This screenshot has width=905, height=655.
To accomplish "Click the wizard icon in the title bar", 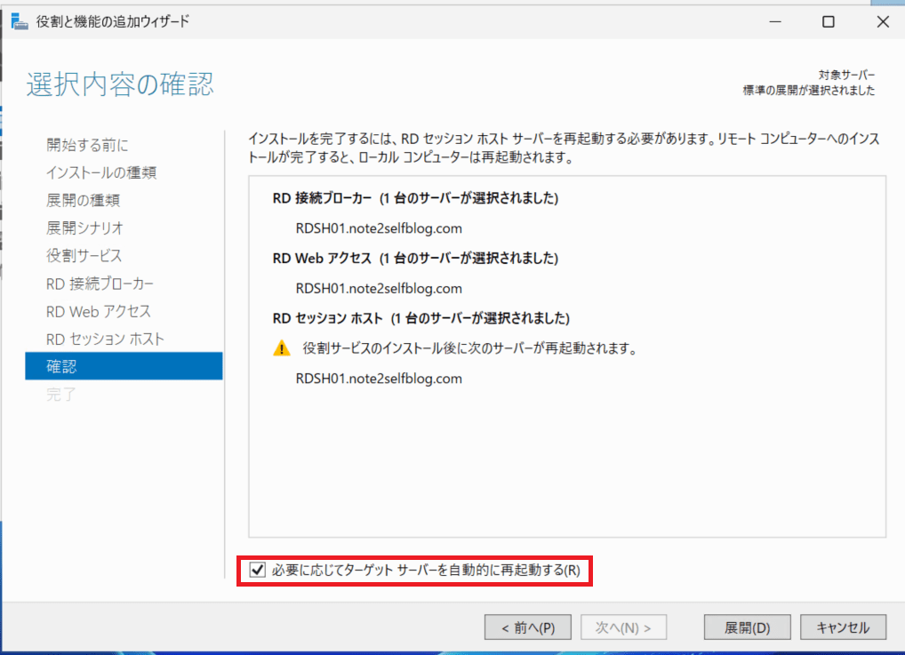I will (18, 21).
